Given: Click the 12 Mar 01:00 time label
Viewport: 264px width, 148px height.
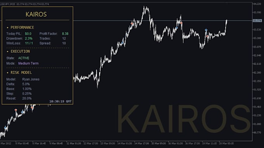Looking at the screenshot, I should 74,143.
